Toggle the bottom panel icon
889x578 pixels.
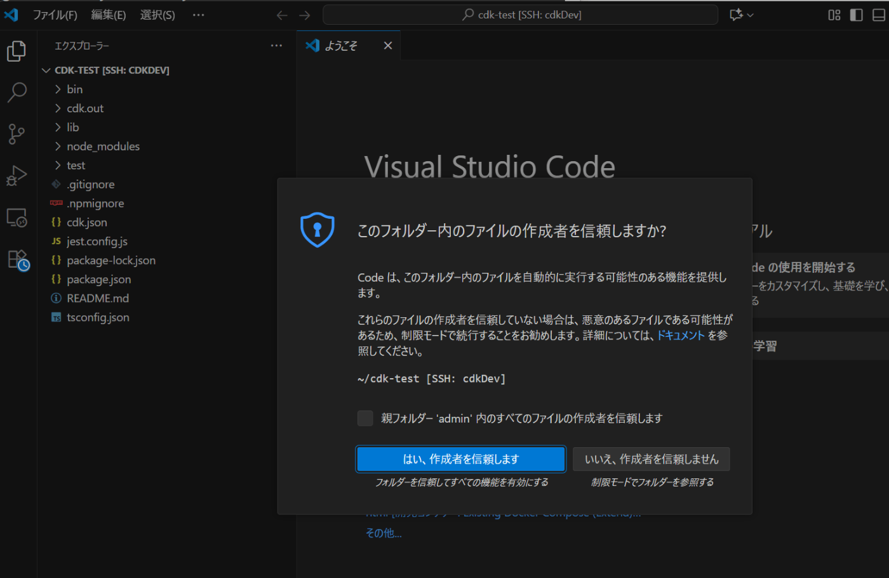[x=879, y=15]
